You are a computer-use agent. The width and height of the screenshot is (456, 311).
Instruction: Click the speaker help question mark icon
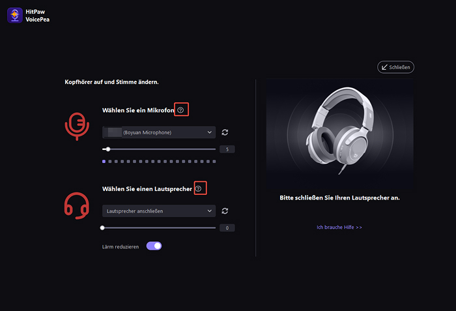[x=199, y=188]
